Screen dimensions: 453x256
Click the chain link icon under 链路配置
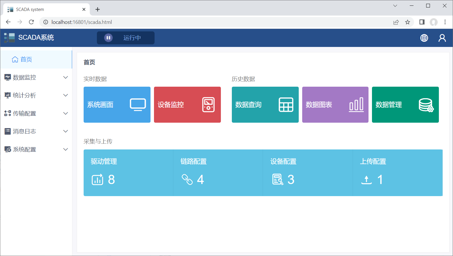[x=187, y=179]
